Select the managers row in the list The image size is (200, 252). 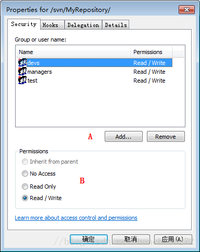pyautogui.click(x=94, y=72)
